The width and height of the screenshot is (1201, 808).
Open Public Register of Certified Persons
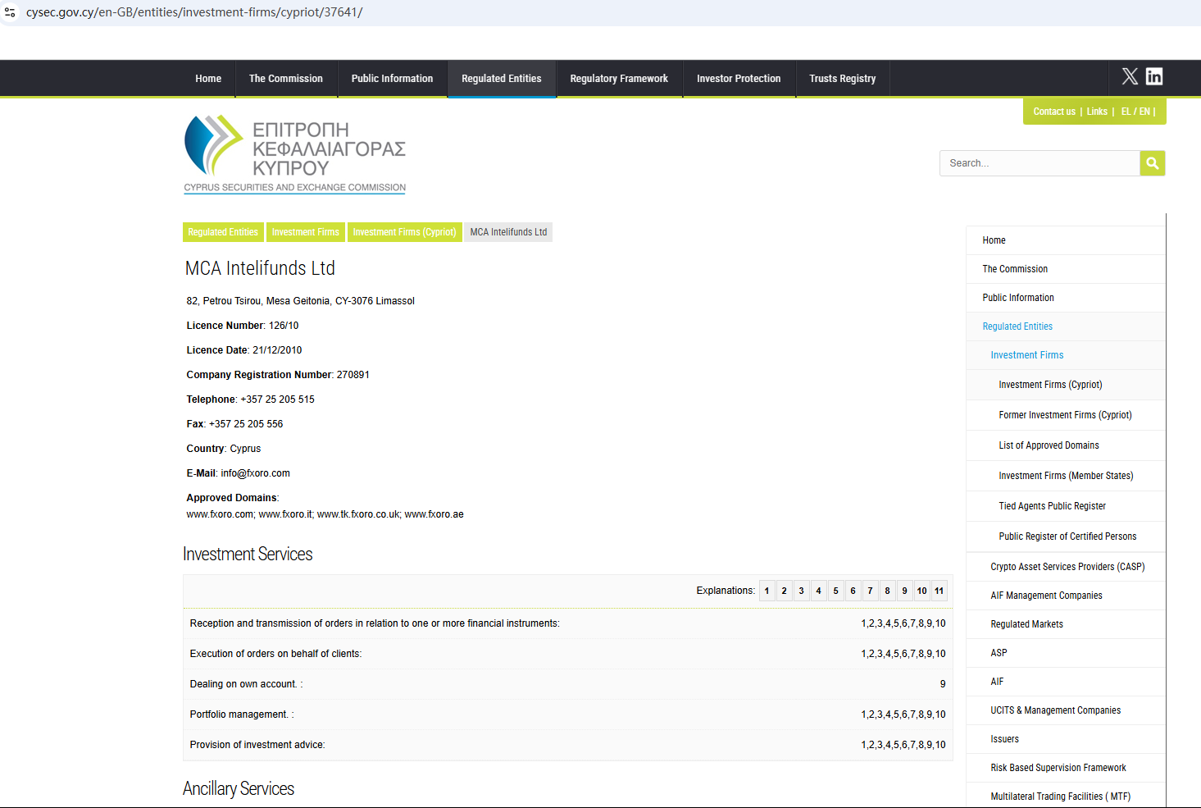tap(1066, 536)
